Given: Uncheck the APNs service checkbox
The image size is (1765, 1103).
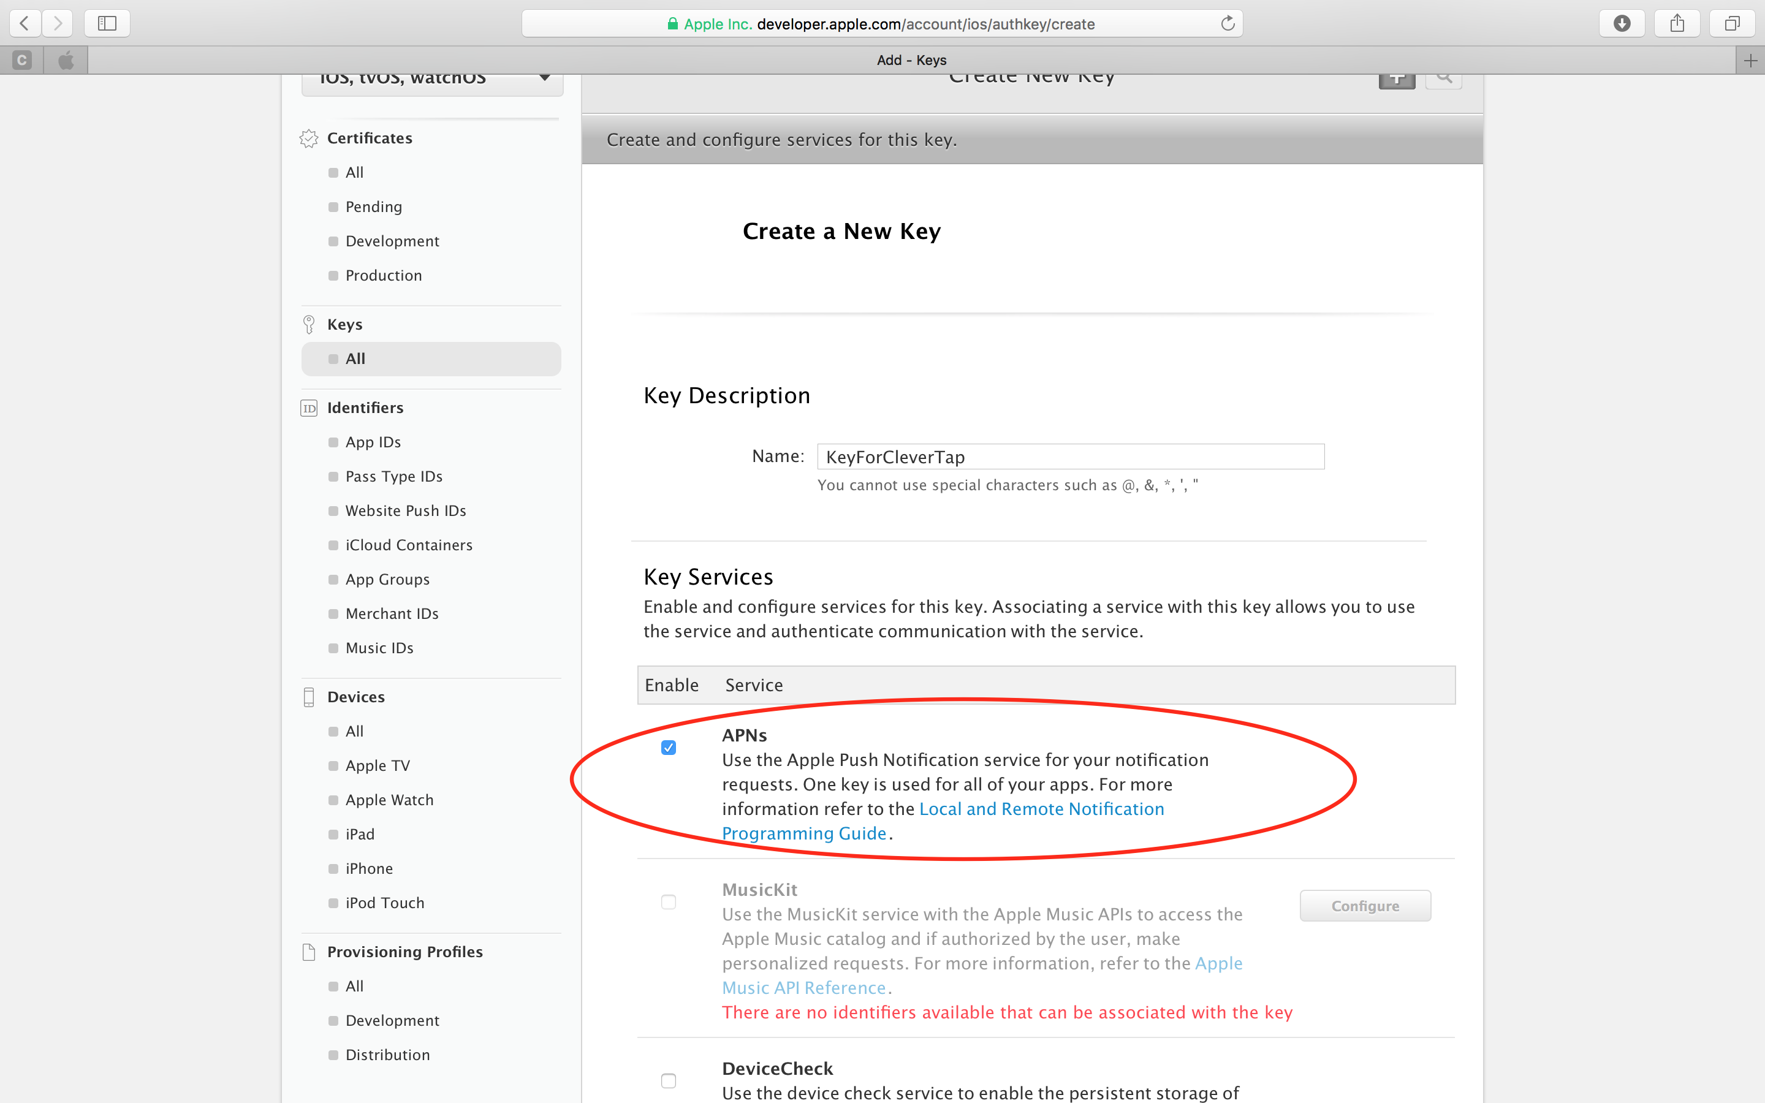Looking at the screenshot, I should (668, 747).
